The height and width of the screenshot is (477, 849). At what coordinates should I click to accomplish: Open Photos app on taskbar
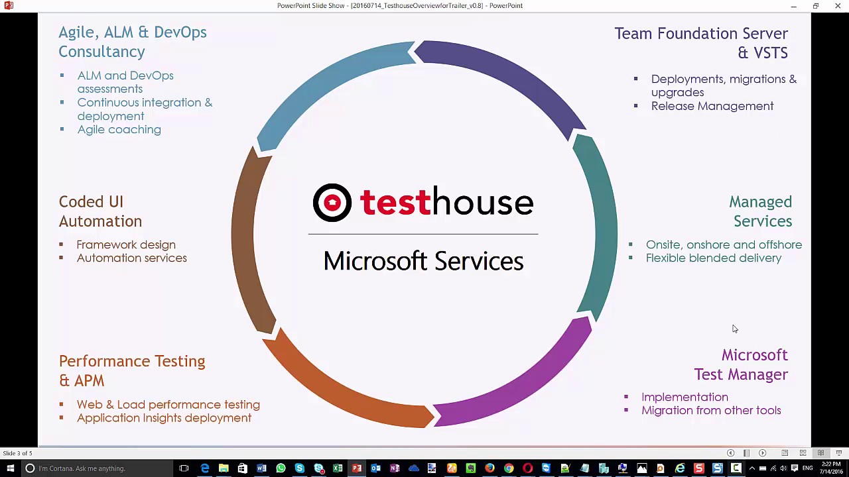pyautogui.click(x=642, y=468)
